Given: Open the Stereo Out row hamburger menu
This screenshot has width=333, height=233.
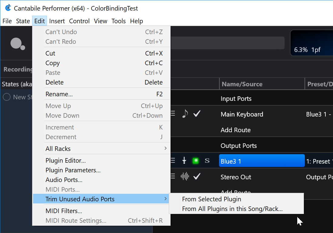Looking at the screenshot, I should pyautogui.click(x=173, y=176).
